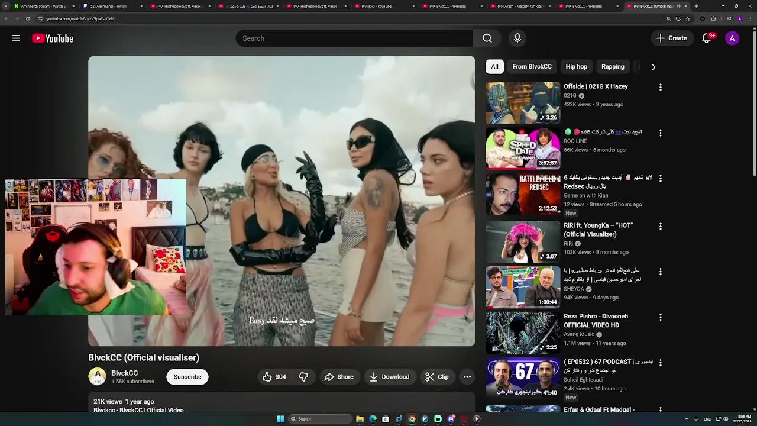Viewport: 757px width, 426px height.
Task: Open options for SHEYDA video
Action: [x=661, y=272]
